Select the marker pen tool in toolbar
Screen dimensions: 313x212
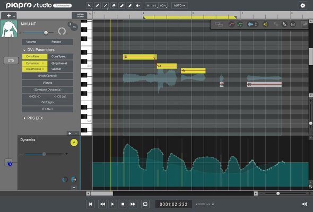pyautogui.click(x=130, y=6)
